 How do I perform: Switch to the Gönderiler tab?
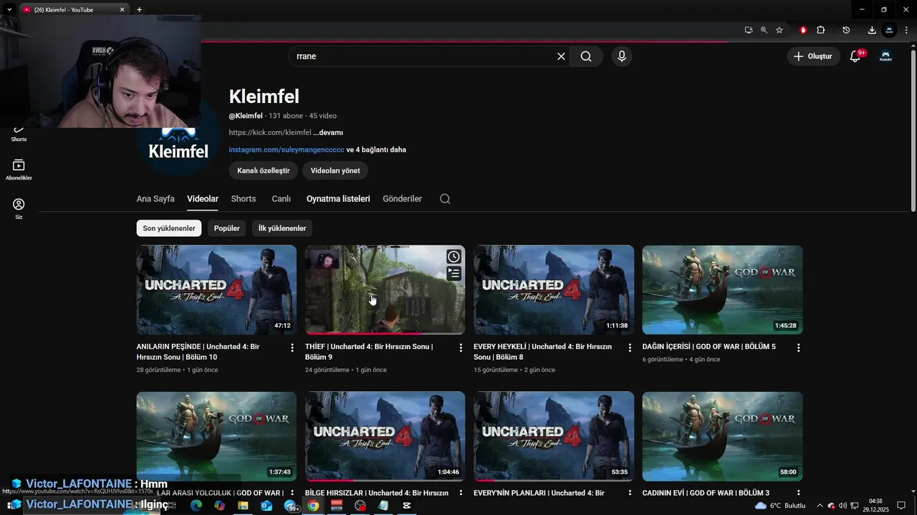402,199
